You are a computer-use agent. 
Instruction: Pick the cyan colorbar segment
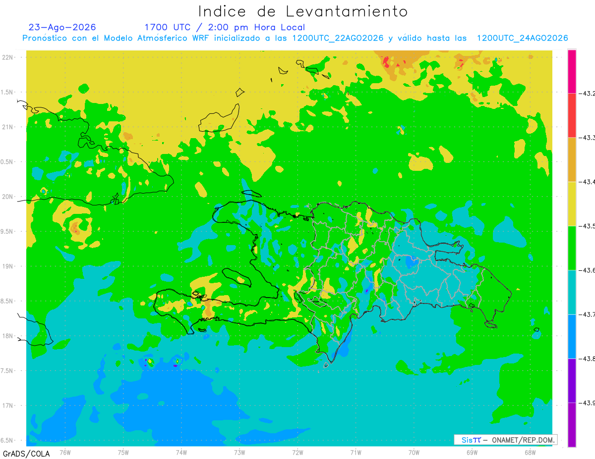(x=572, y=292)
